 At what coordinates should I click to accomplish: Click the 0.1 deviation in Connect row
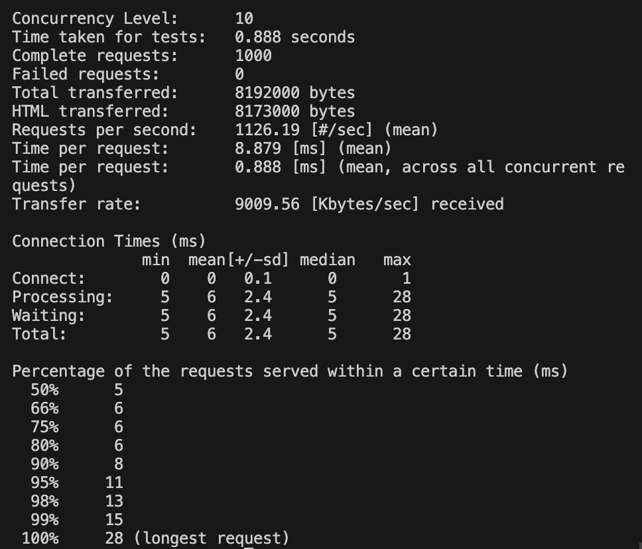tap(257, 278)
